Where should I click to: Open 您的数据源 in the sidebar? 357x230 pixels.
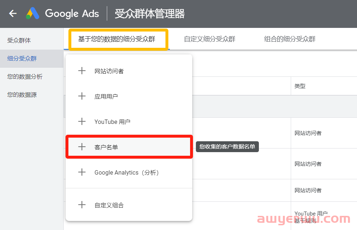click(x=31, y=95)
